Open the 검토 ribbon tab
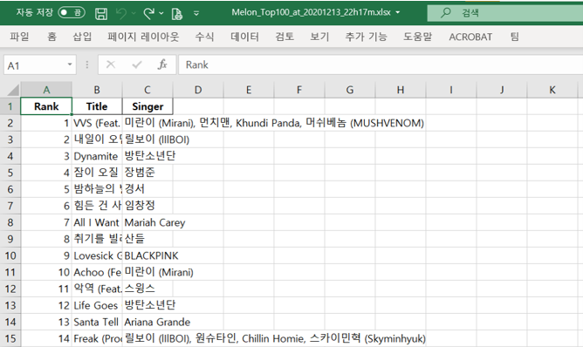The width and height of the screenshot is (583, 347). click(x=285, y=37)
